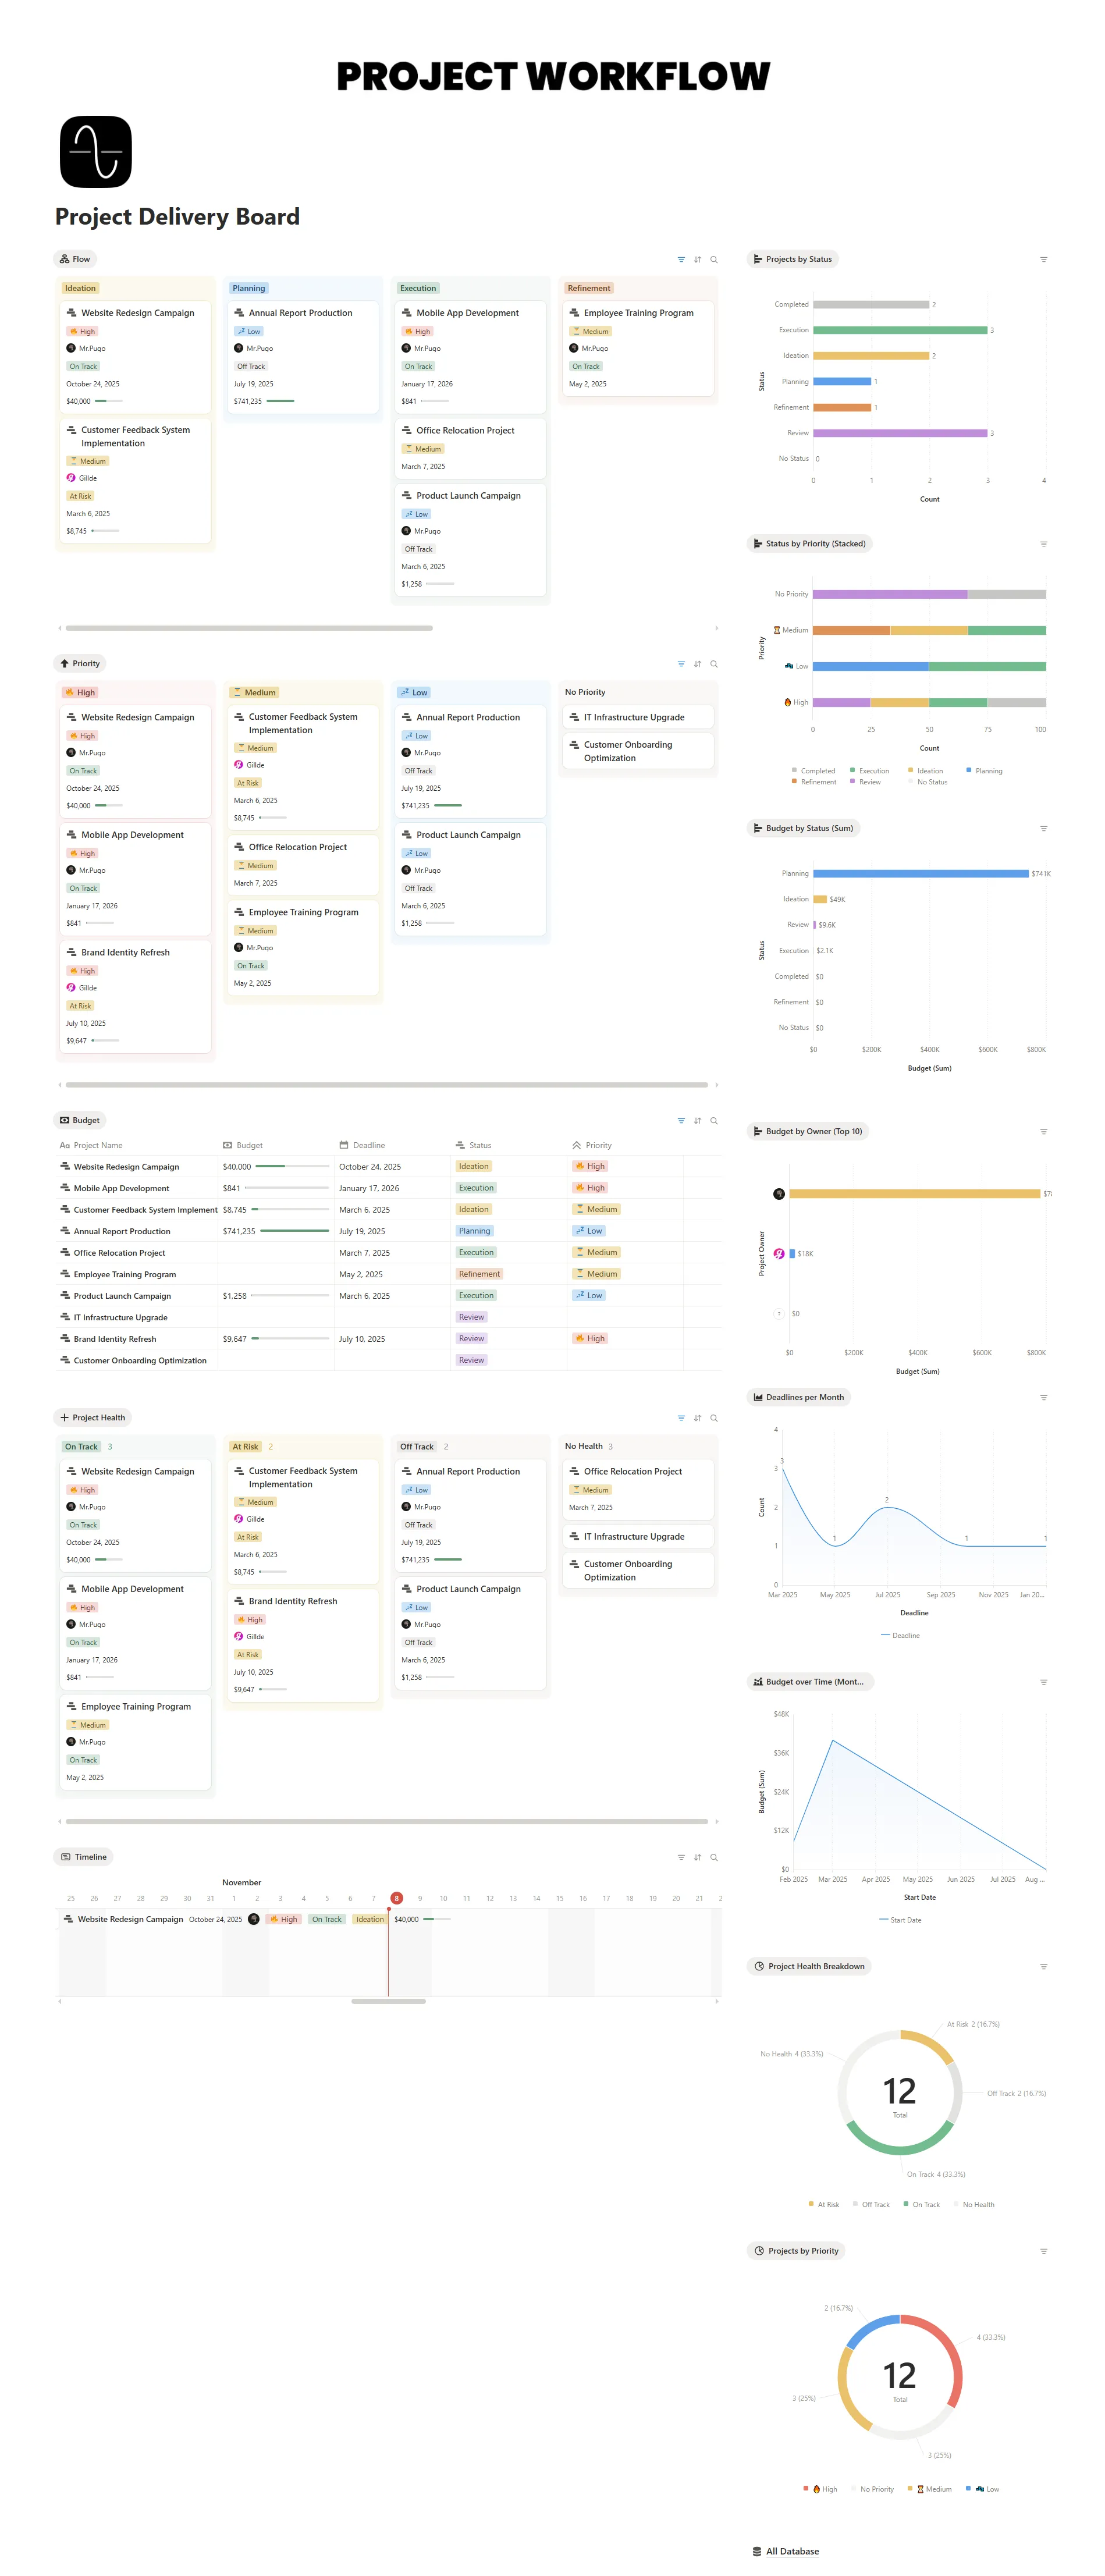The image size is (1105, 2576).
Task: Click the horizontal scrollbar under the Flow board
Action: coord(249,628)
